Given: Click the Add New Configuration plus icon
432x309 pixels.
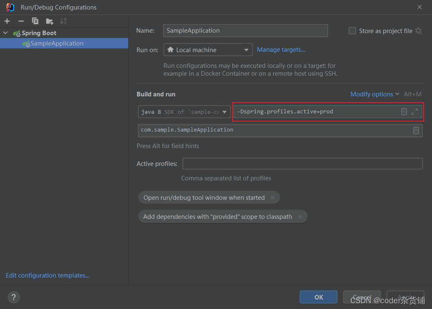Looking at the screenshot, I should [7, 21].
